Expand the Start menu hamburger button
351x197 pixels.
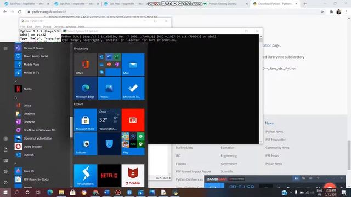coord(5,48)
